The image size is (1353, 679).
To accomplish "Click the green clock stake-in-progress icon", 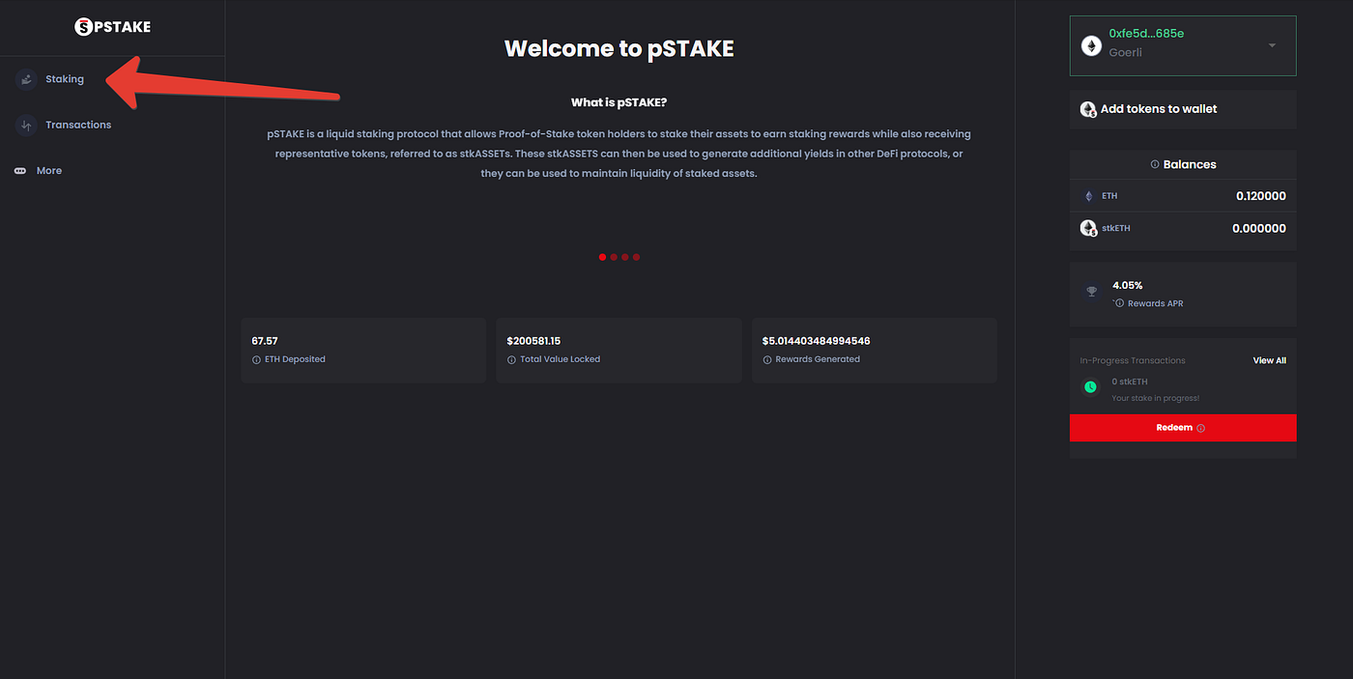I will 1090,387.
